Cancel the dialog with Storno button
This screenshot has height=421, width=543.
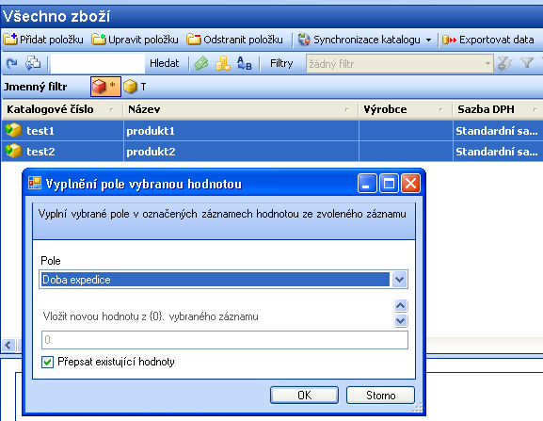tap(380, 395)
